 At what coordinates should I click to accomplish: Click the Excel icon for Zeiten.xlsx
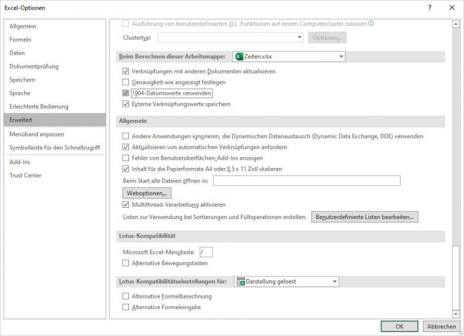pyautogui.click(x=239, y=57)
